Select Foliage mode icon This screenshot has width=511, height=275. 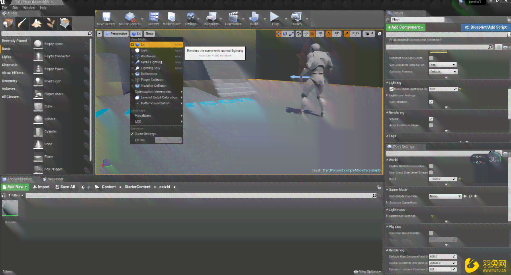coord(51,23)
